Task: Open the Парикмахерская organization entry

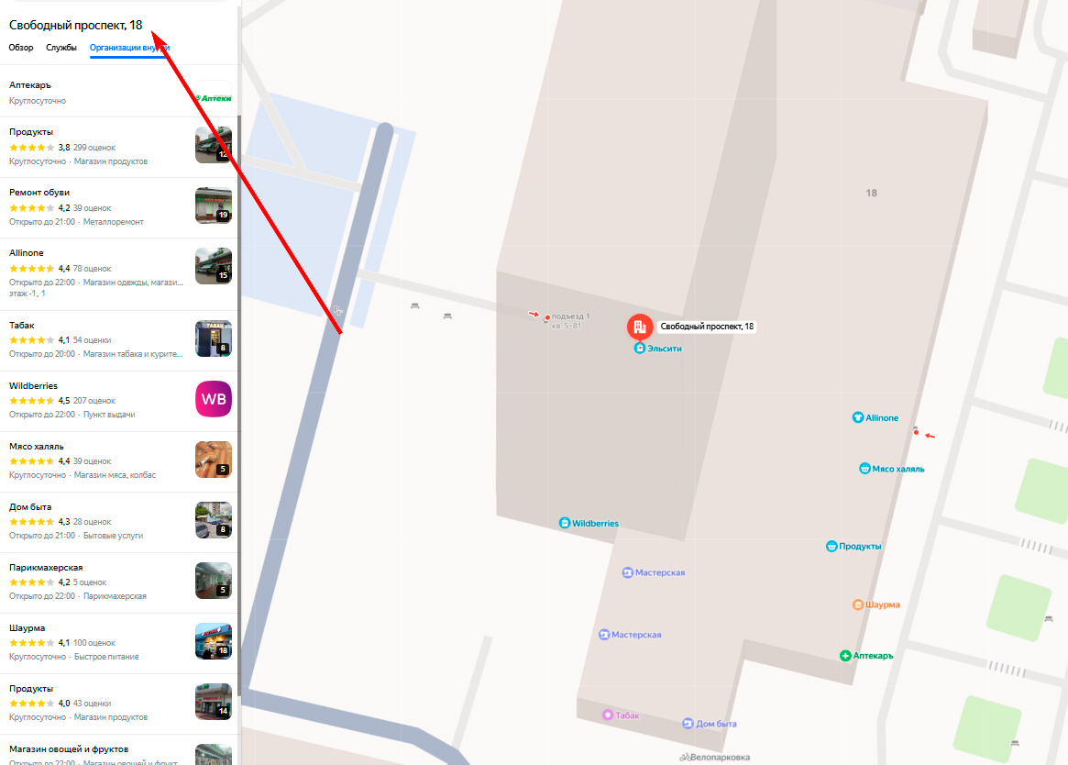Action: click(x=119, y=582)
